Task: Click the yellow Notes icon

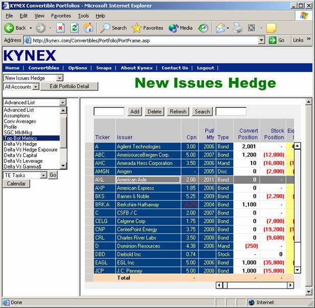Action: (x=271, y=28)
